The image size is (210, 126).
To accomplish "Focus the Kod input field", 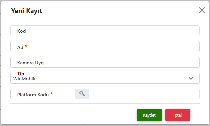I will point(105,31).
